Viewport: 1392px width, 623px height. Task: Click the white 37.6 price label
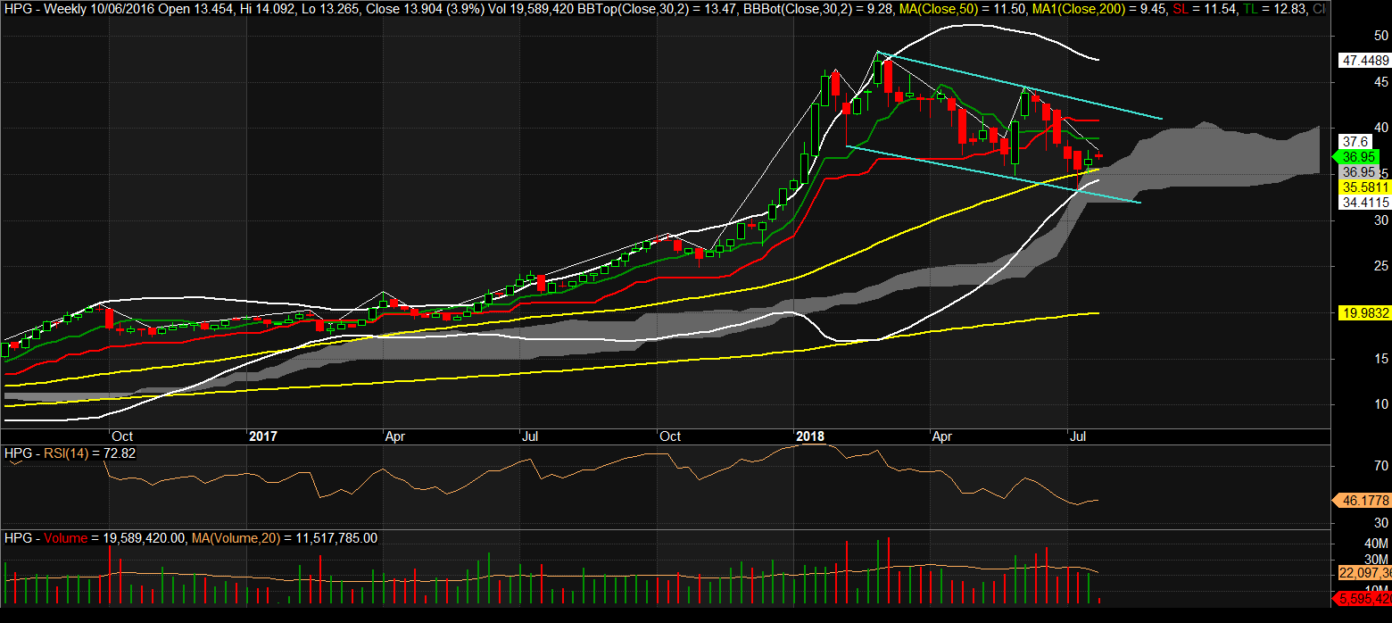(1355, 142)
